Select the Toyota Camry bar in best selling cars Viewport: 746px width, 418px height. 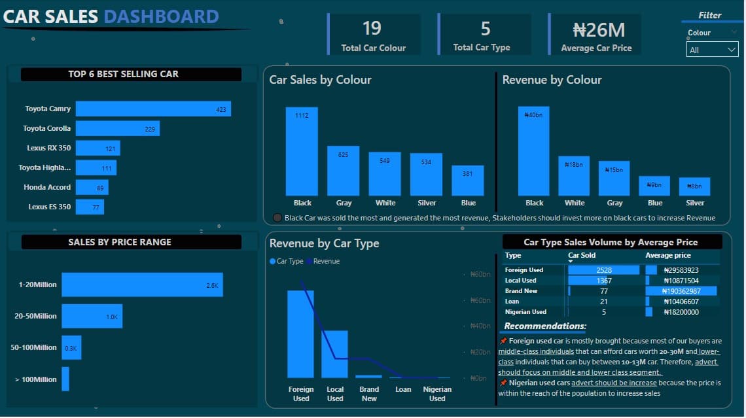click(x=154, y=109)
